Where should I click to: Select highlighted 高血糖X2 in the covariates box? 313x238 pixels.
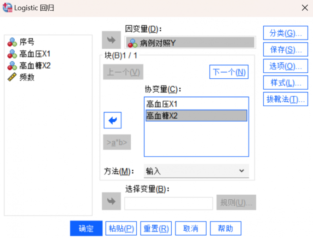pos(197,116)
